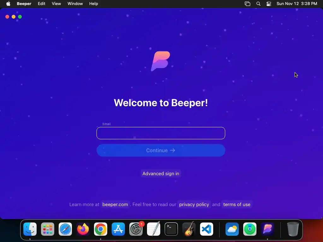Viewport: 323px width, 242px height.
Task: Click the date and time in menu bar
Action: tap(297, 4)
